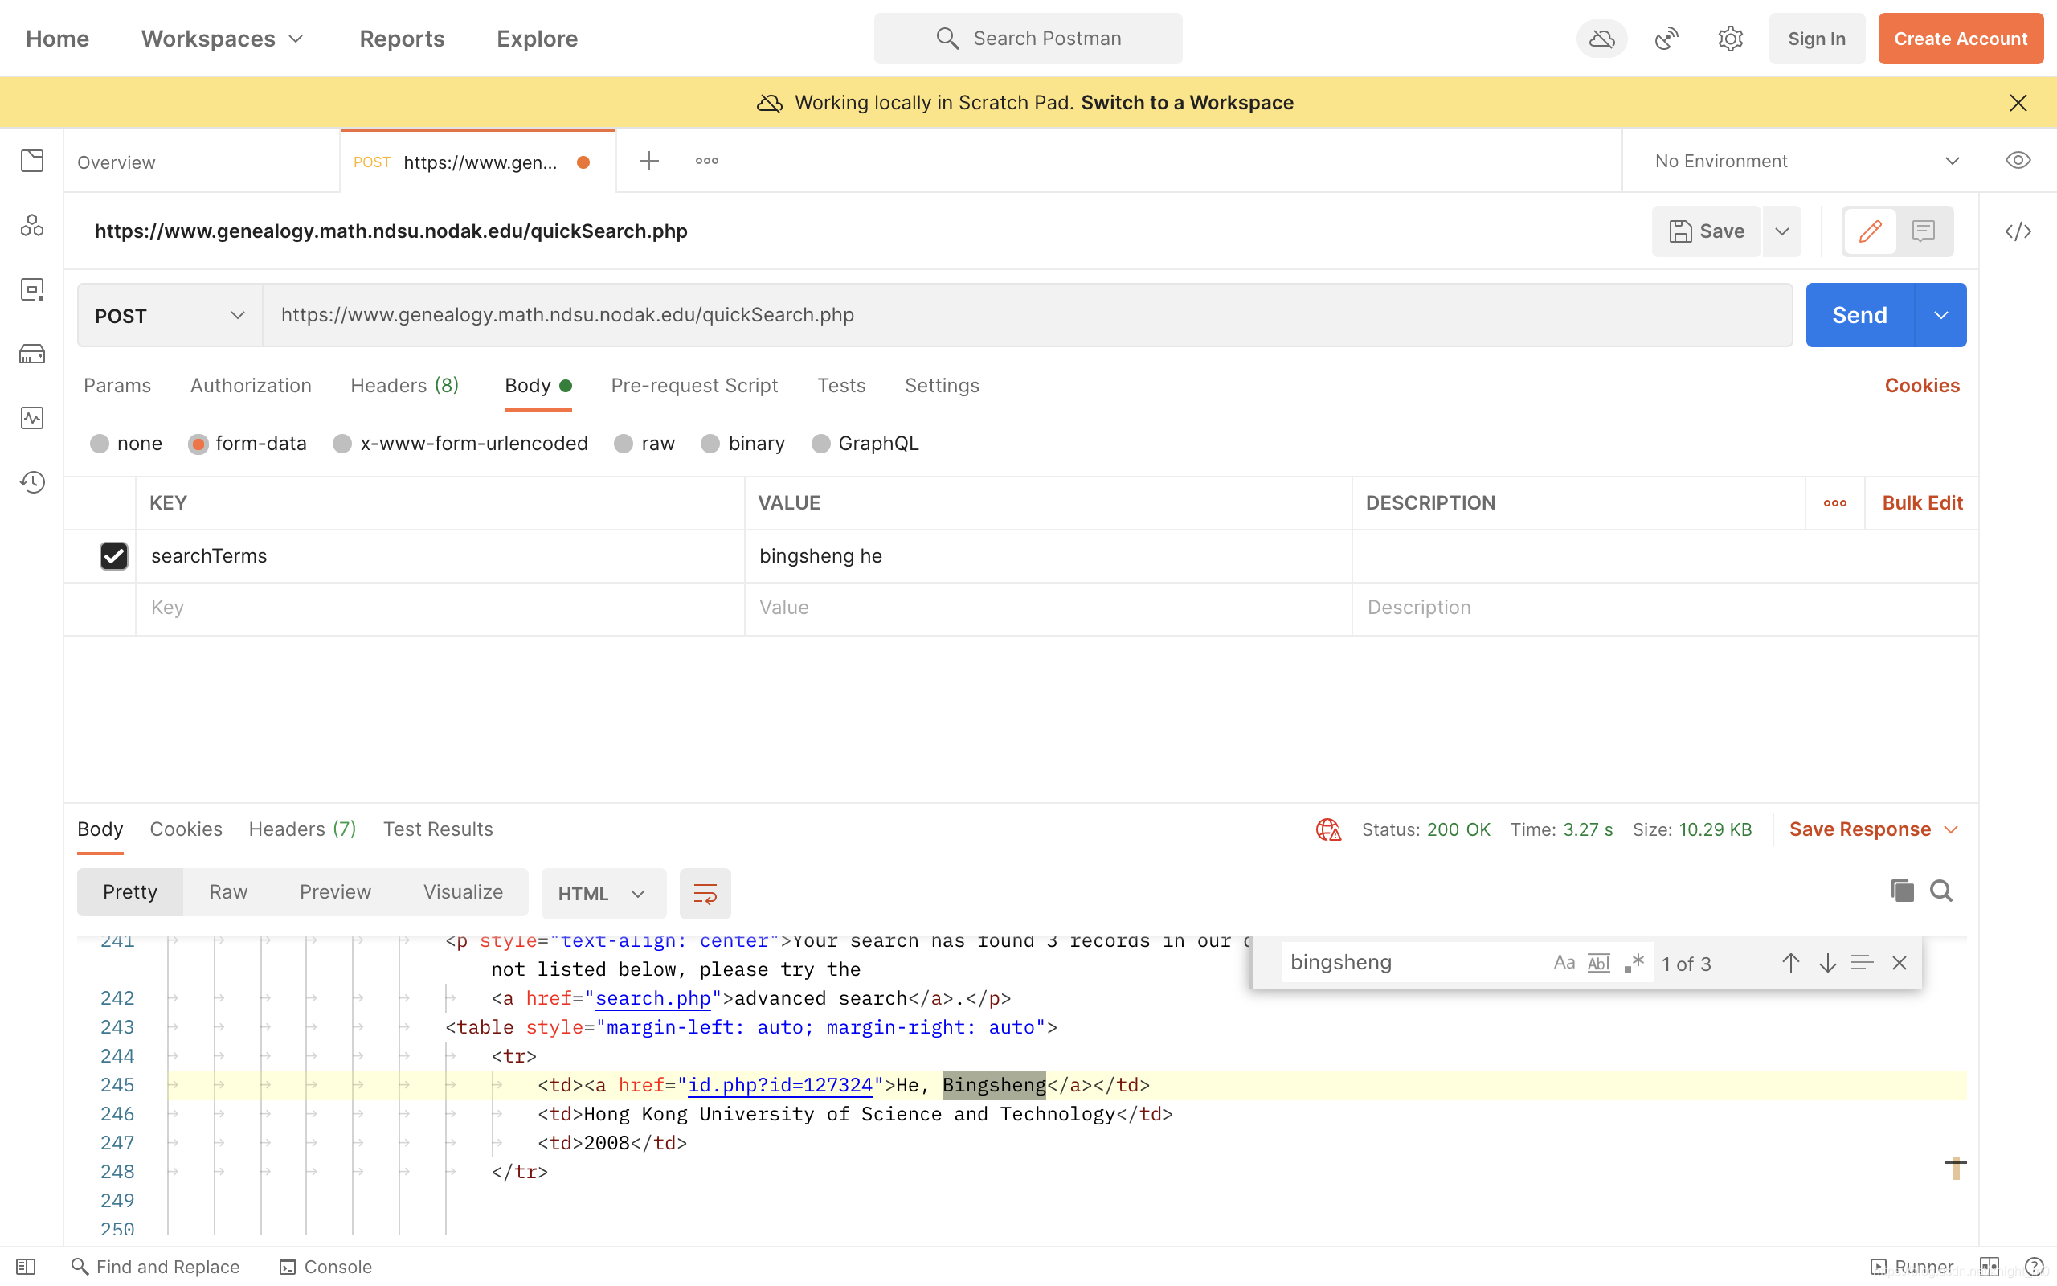
Task: Click the request URL input field
Action: 1028,316
